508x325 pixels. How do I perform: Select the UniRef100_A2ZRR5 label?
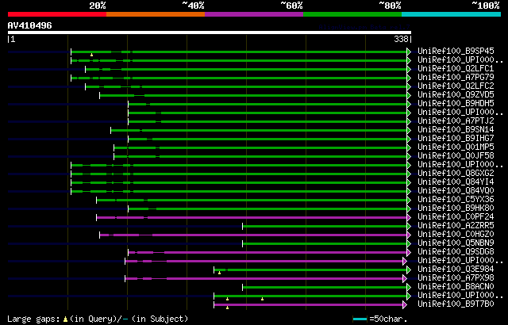pos(456,225)
